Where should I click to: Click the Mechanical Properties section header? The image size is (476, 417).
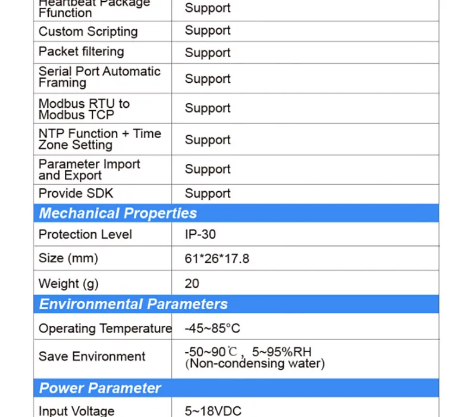coord(236,213)
